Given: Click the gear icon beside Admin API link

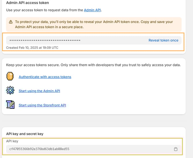Looking at the screenshot, I should (x=10, y=91).
